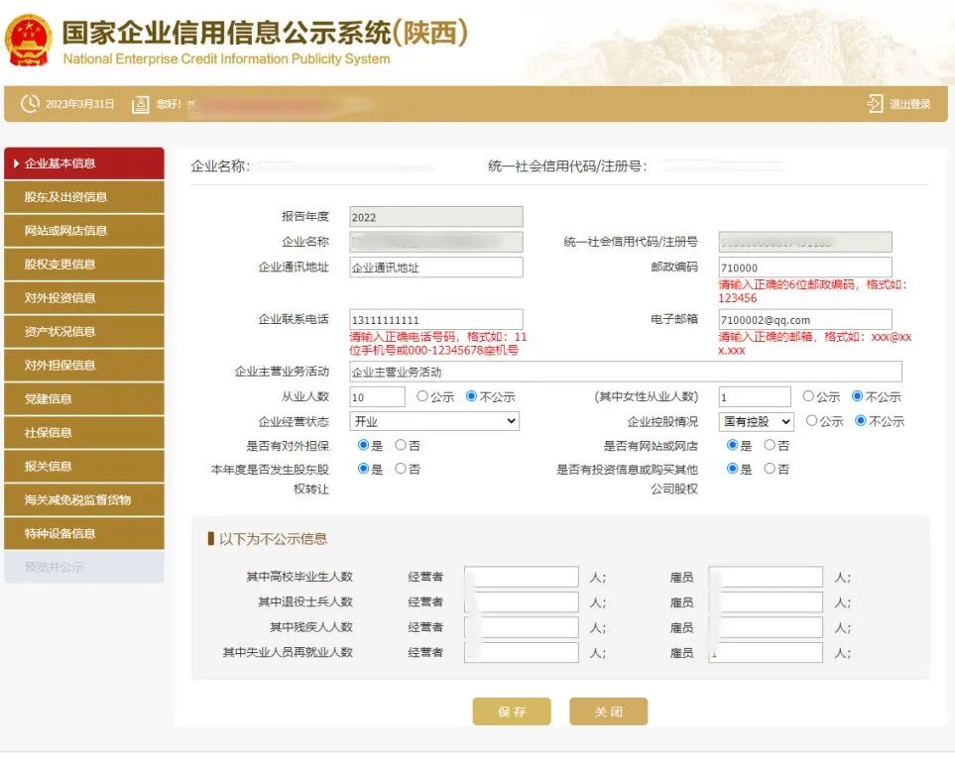Click the 企业通讯地址 input field
This screenshot has height=759, width=955.
(435, 268)
